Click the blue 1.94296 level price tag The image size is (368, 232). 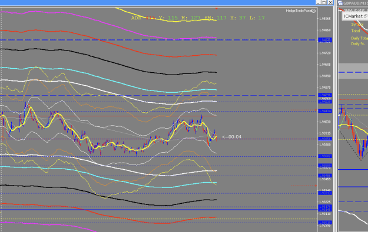pos(325,95)
